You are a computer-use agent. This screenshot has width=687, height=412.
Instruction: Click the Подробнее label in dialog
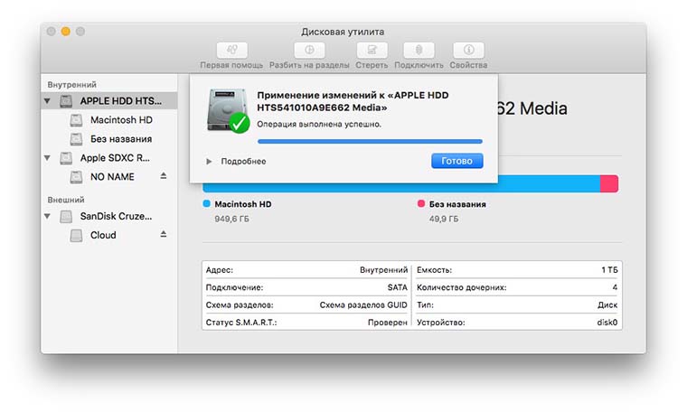(x=243, y=162)
